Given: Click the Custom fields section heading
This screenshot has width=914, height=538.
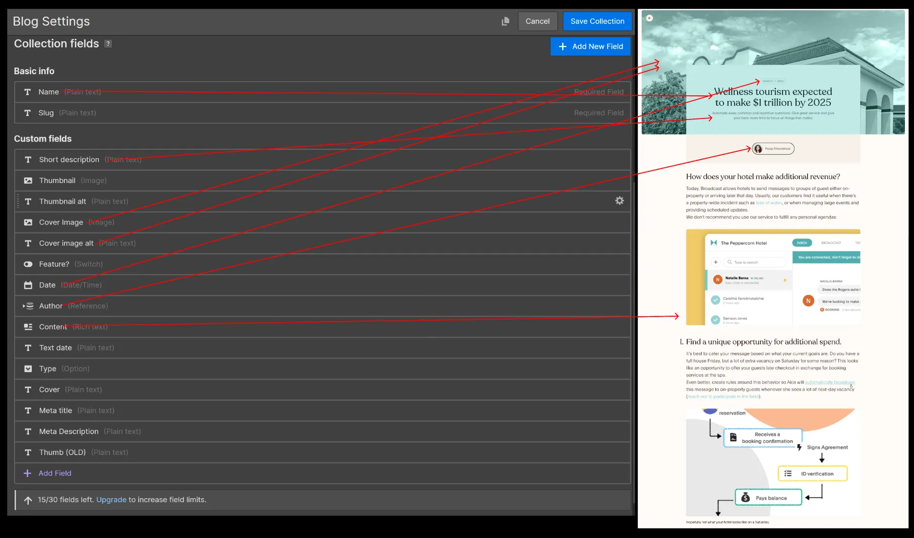Looking at the screenshot, I should pyautogui.click(x=43, y=139).
